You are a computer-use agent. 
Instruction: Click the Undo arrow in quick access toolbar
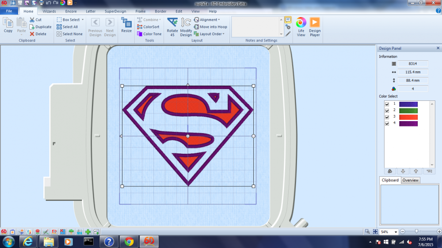pos(49,3)
